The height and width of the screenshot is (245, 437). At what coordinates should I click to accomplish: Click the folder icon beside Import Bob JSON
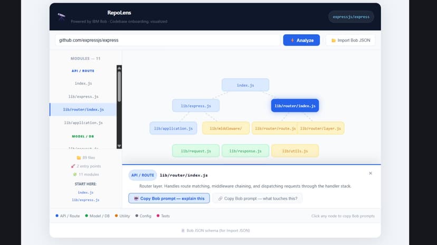pyautogui.click(x=334, y=40)
